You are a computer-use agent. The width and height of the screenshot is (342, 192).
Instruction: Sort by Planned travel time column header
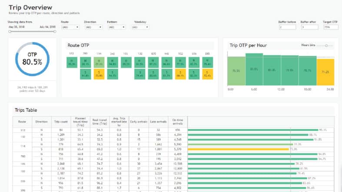click(x=80, y=122)
